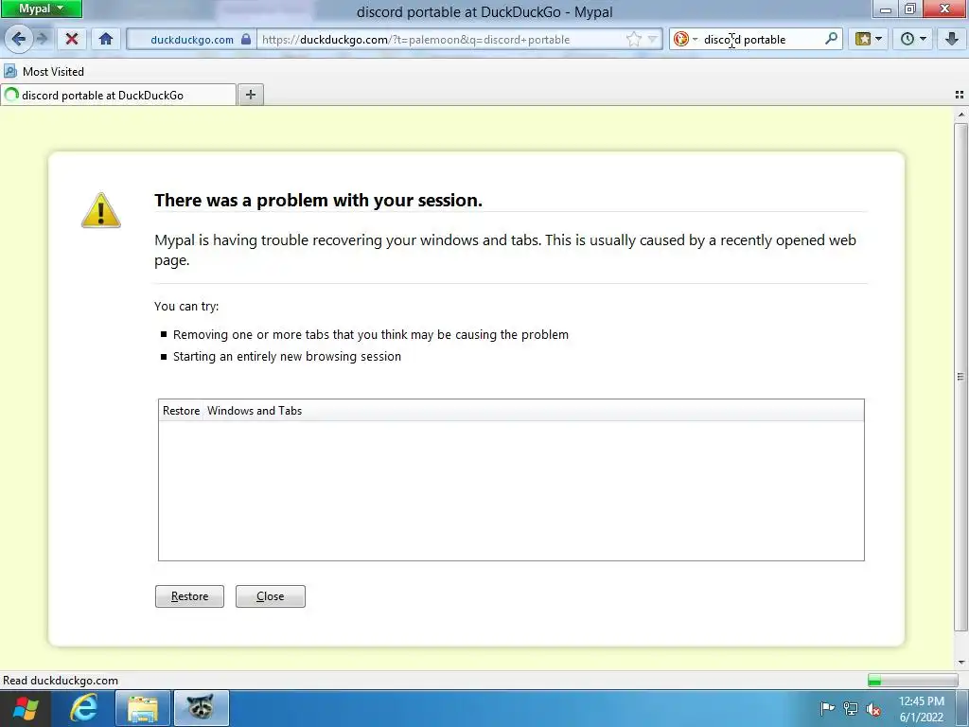The image size is (969, 727).
Task: Open the bookmarks menu star button
Action: click(869, 39)
